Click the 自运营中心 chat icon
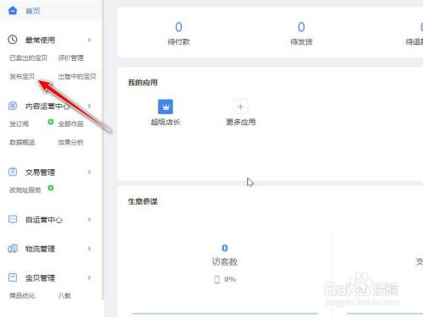This screenshot has height=317, width=423. 13,219
